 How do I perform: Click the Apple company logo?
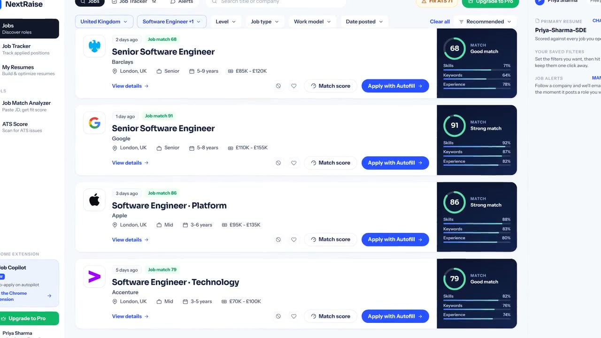(x=94, y=200)
